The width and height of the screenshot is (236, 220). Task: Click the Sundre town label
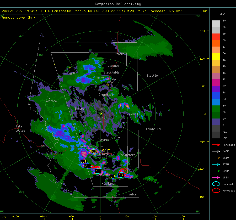pos(79,108)
